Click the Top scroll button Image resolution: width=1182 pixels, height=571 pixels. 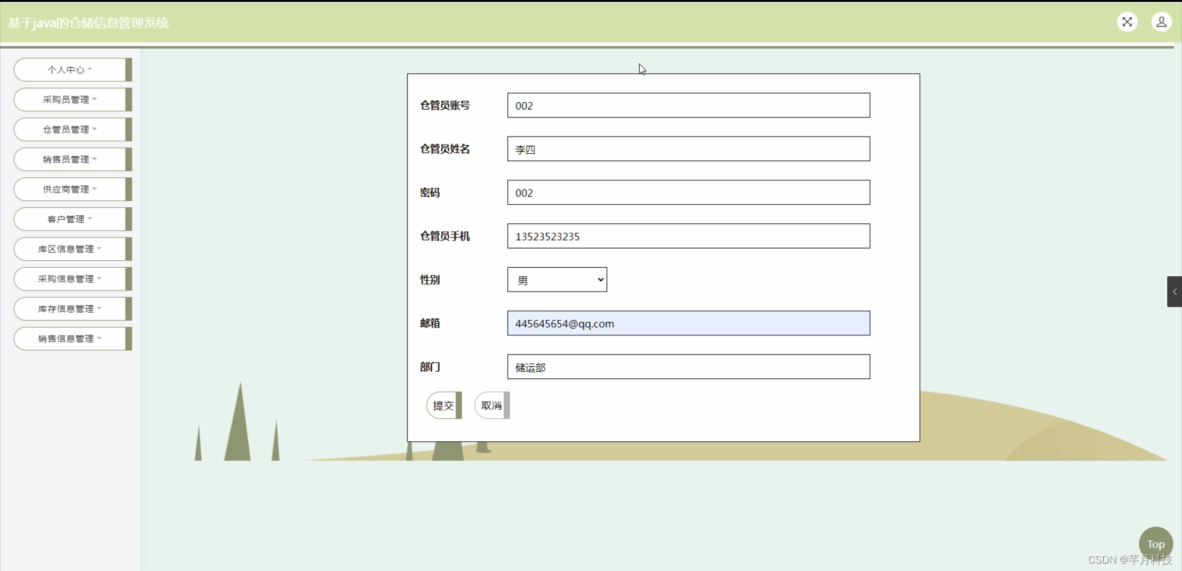[x=1156, y=543]
